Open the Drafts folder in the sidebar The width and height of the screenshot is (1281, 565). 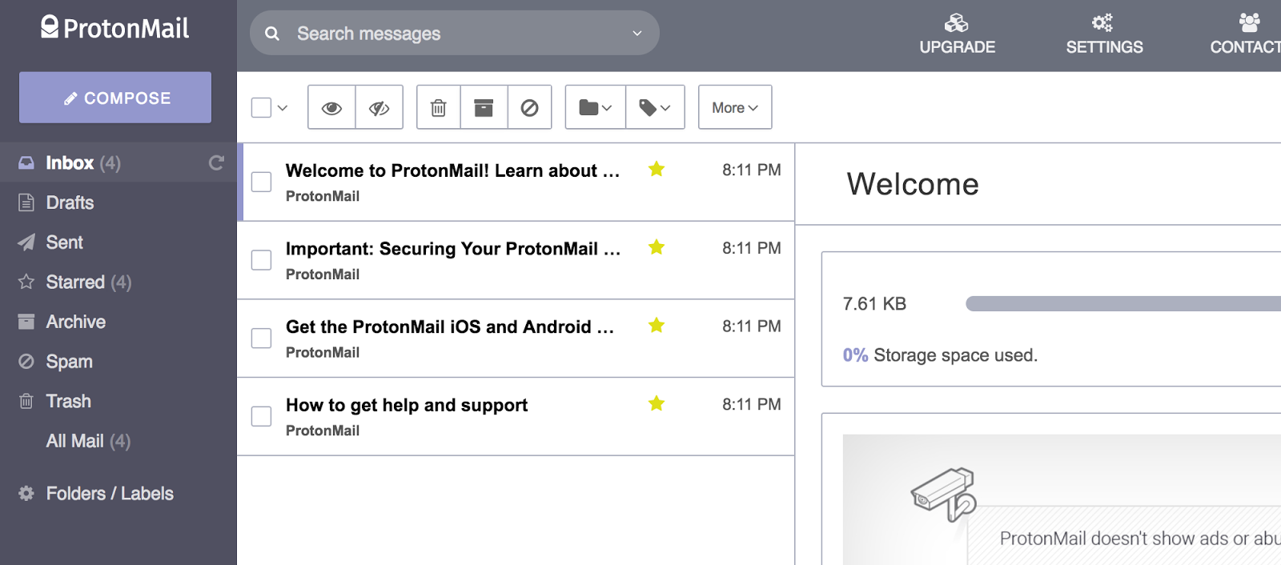[x=70, y=202]
